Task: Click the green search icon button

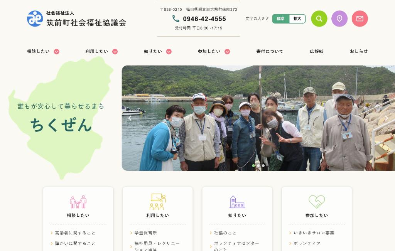Action: click(x=319, y=19)
